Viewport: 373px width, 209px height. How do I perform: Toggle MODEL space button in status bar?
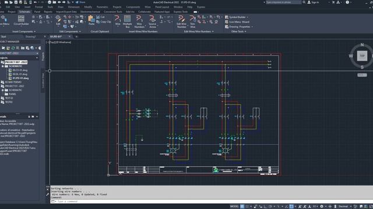(x=234, y=207)
